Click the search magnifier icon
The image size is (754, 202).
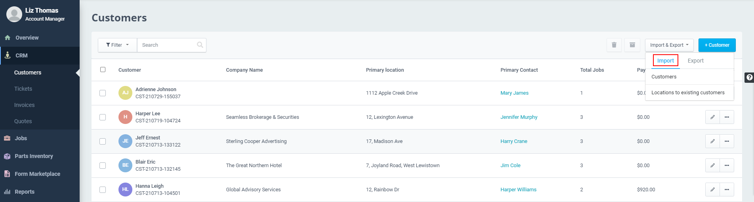click(200, 45)
